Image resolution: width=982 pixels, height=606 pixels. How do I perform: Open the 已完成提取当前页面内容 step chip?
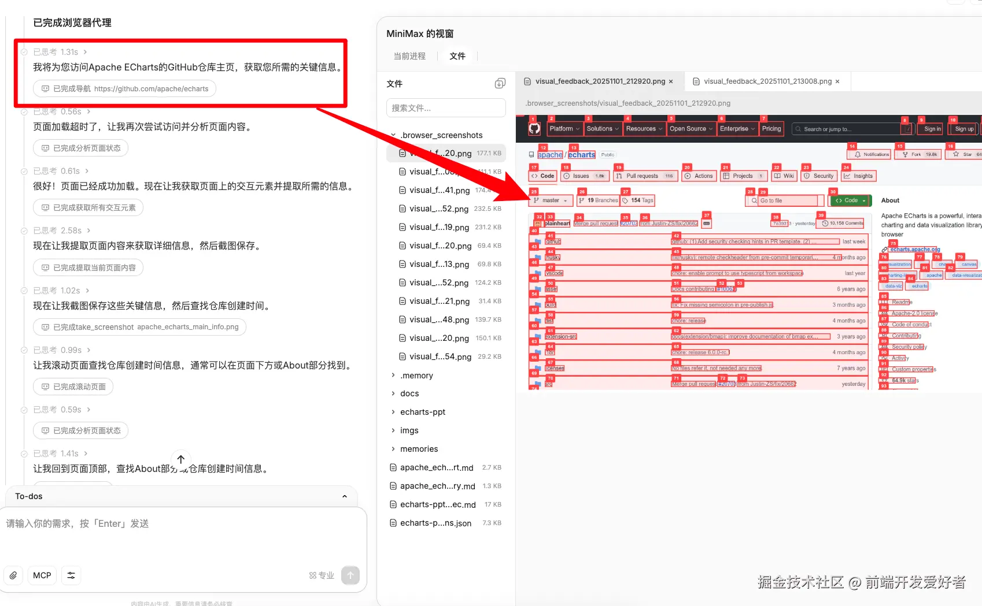88,267
